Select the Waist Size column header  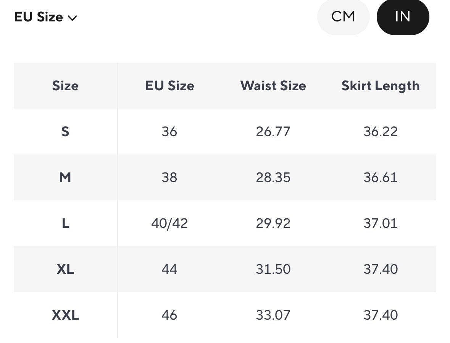click(273, 86)
